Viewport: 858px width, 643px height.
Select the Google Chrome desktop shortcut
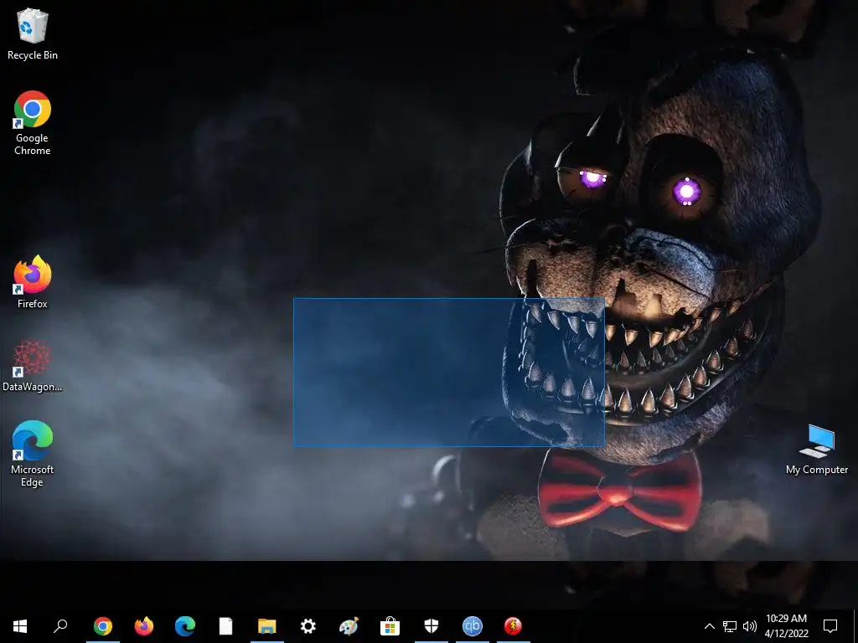(x=33, y=124)
